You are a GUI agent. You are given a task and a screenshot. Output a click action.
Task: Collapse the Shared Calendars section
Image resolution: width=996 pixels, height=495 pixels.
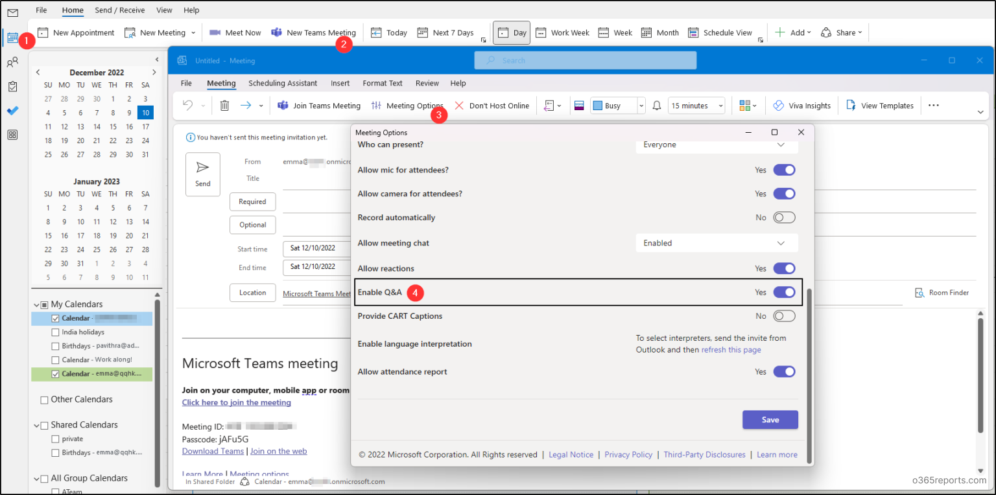click(37, 424)
